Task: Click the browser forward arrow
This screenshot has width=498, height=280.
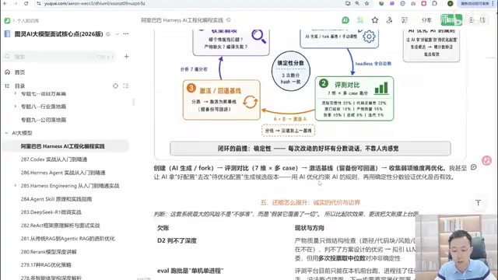Action: (16, 3)
